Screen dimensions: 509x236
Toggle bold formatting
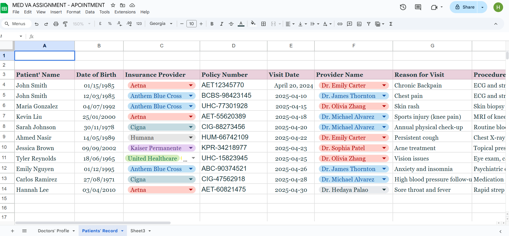click(x=212, y=24)
